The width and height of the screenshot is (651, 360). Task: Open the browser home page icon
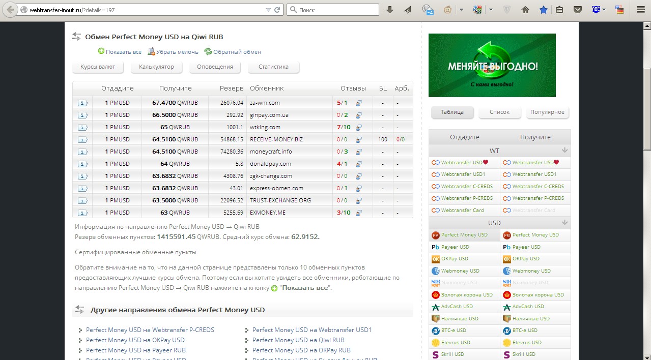click(x=525, y=10)
